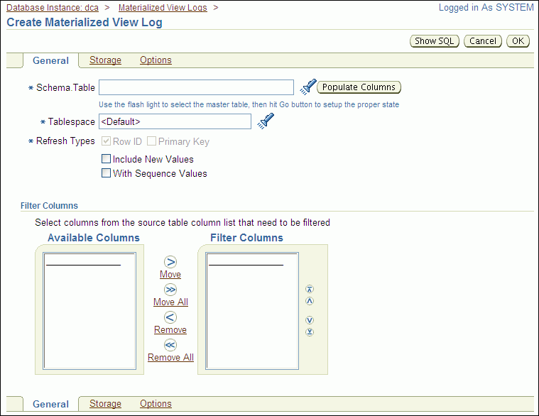Switch to the top Options tab
Viewport: 539px width, 416px height.
point(156,60)
